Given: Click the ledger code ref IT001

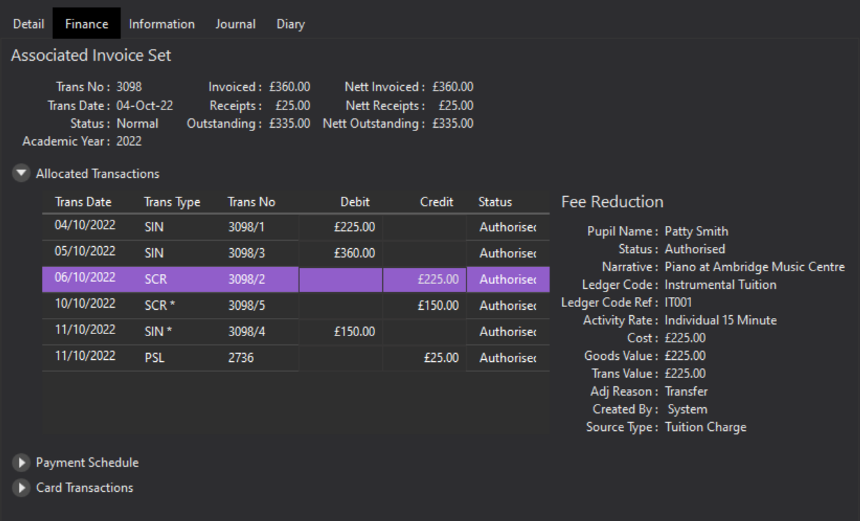Looking at the screenshot, I should pyautogui.click(x=679, y=303).
